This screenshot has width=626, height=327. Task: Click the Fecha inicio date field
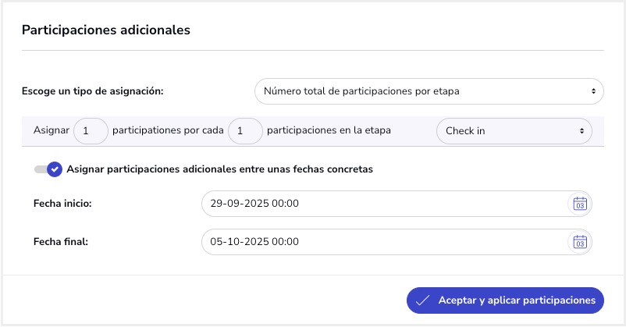382,204
